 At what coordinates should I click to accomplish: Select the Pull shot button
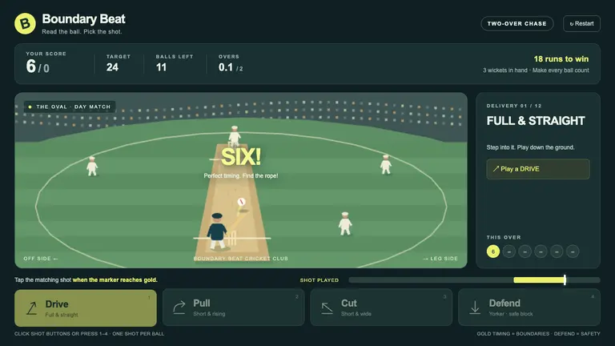pos(233,308)
